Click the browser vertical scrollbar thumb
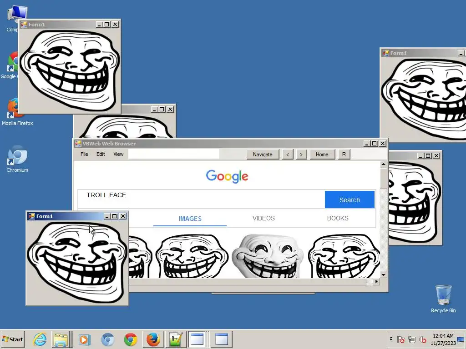 [x=383, y=178]
